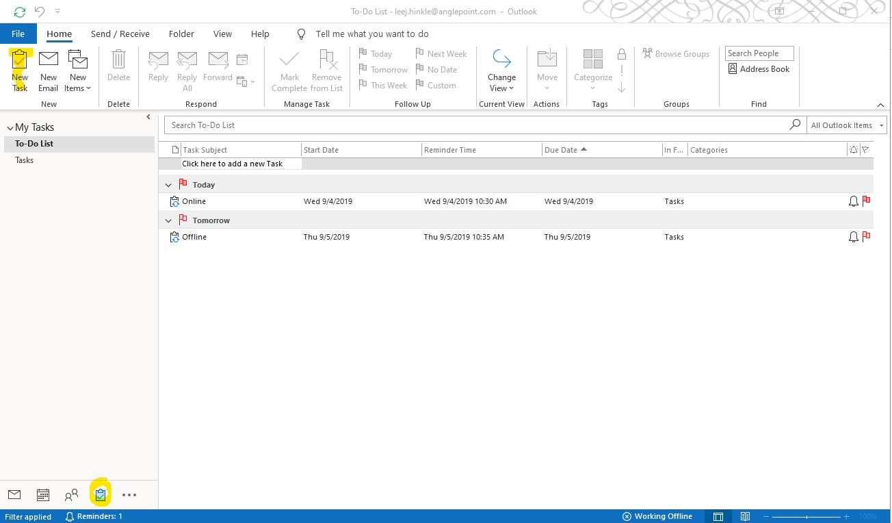Collapse the Tomorrow group
Image resolution: width=892 pixels, height=523 pixels.
click(x=168, y=220)
